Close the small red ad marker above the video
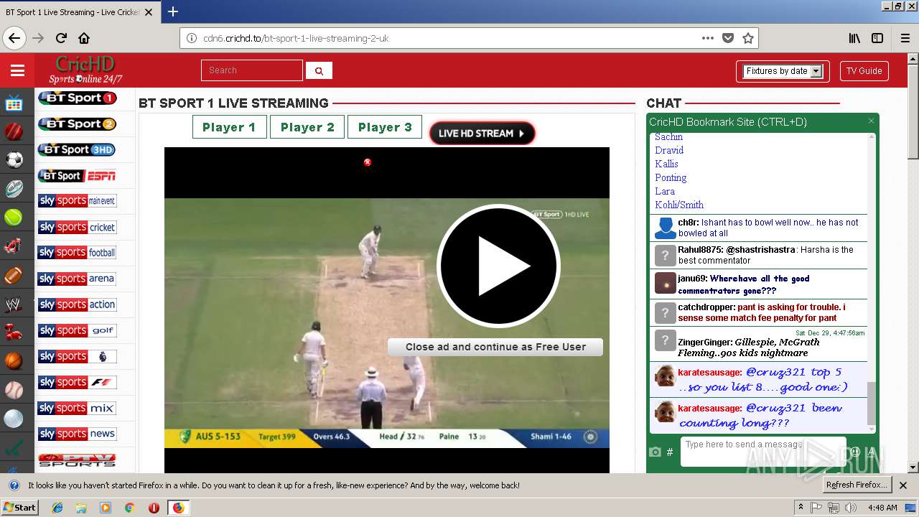The width and height of the screenshot is (919, 517). click(x=368, y=162)
